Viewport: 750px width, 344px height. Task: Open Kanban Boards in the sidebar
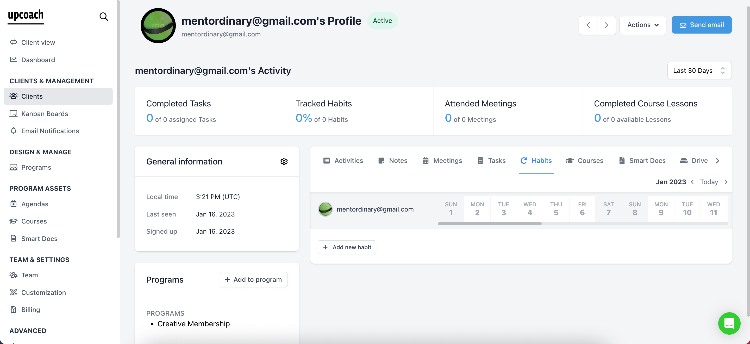click(x=45, y=113)
